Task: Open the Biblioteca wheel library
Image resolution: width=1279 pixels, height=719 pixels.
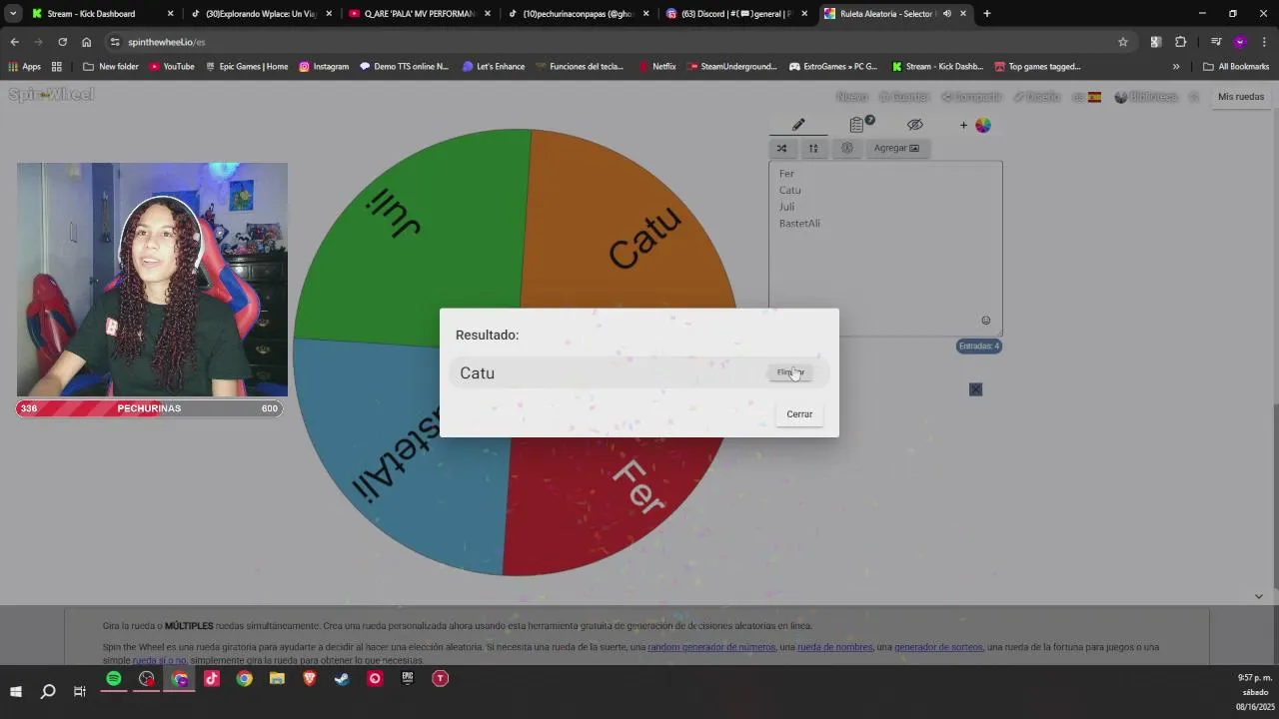Action: pyautogui.click(x=1145, y=97)
